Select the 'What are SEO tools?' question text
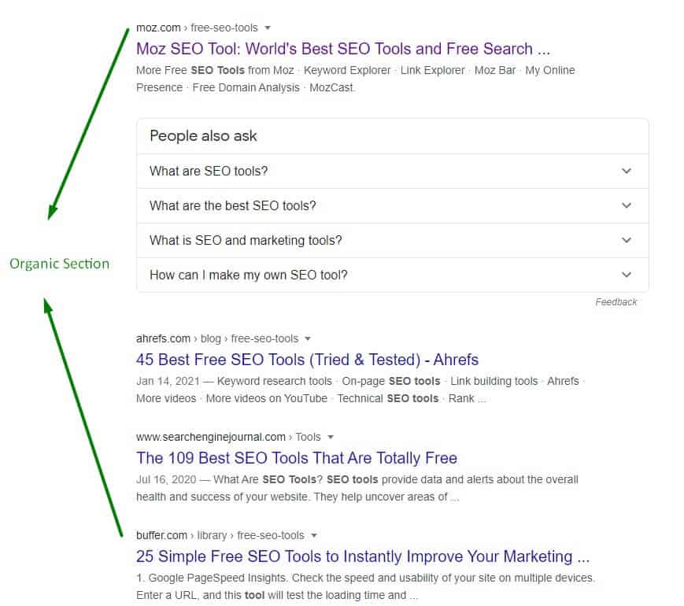The width and height of the screenshot is (684, 606). 209,171
